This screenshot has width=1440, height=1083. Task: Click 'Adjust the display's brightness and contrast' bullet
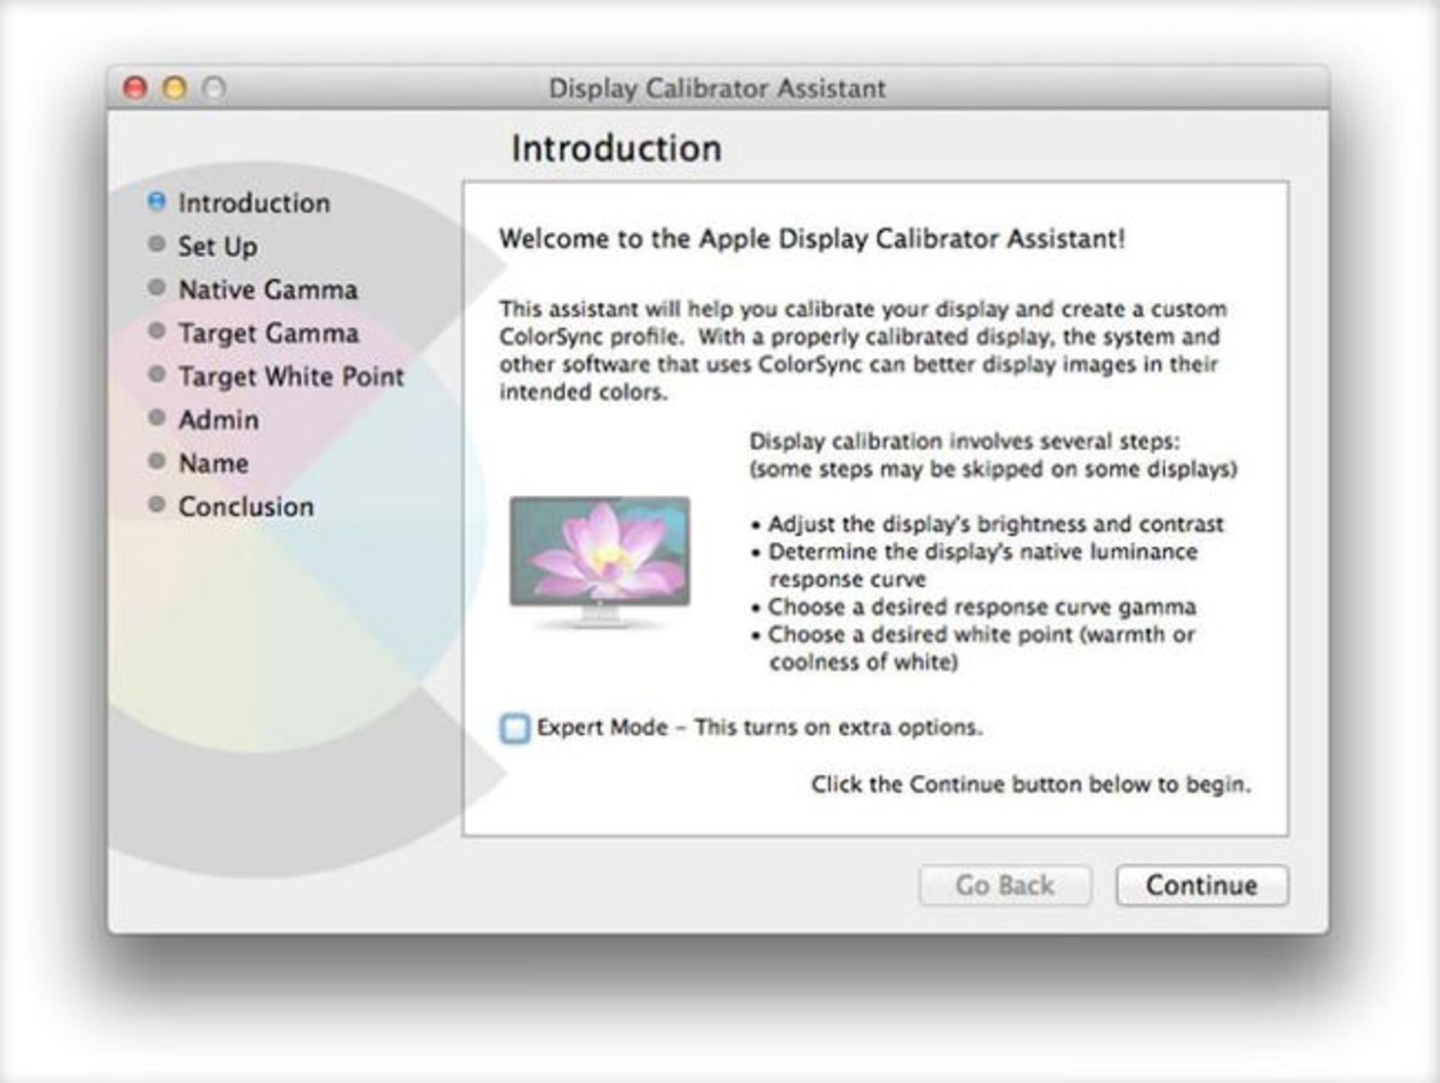point(987,524)
